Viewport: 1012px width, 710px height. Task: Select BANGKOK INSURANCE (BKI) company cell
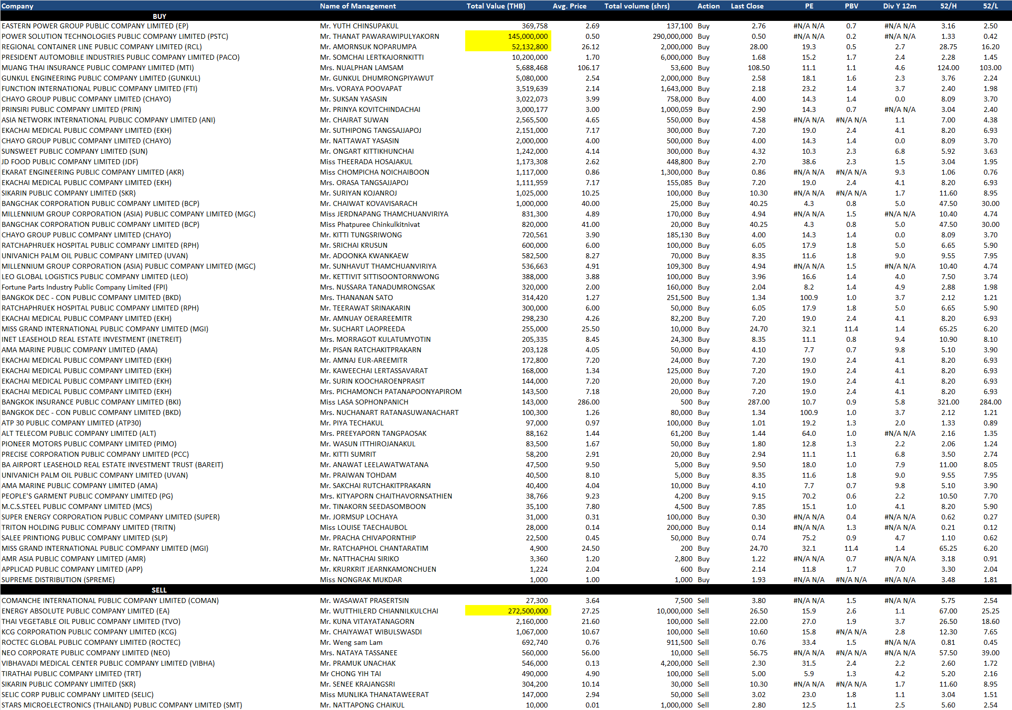point(91,402)
